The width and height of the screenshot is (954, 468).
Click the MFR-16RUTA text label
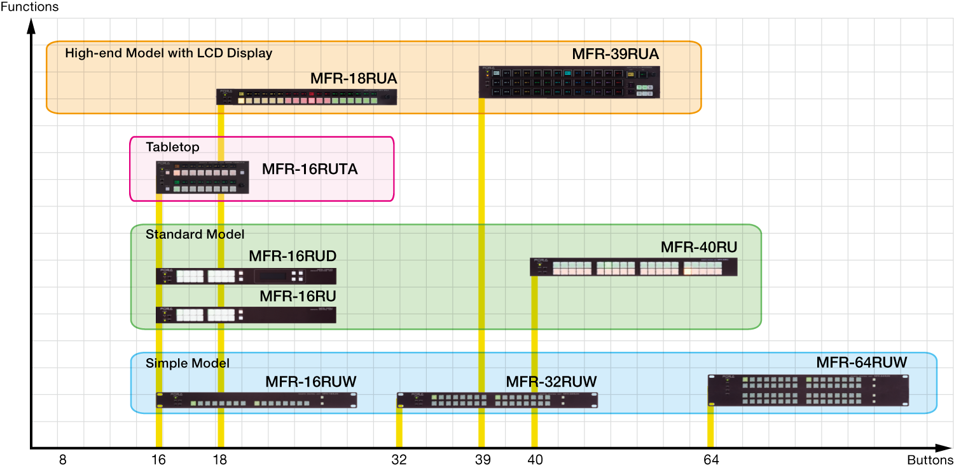pos(310,170)
